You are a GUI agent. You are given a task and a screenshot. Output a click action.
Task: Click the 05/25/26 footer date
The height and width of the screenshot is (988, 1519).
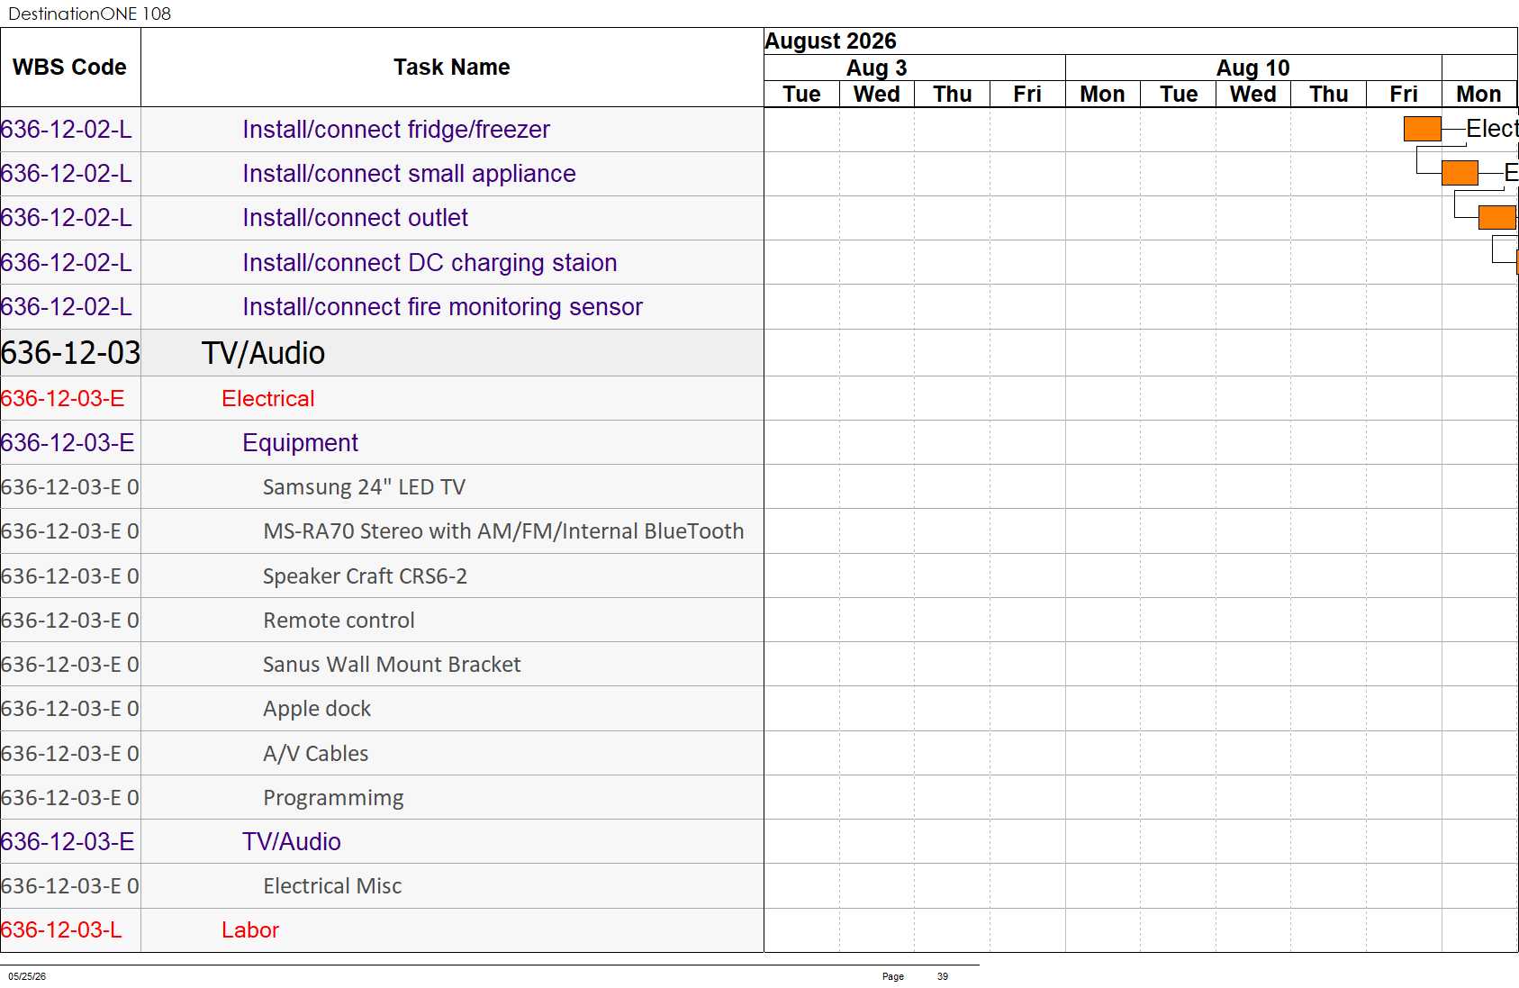pyautogui.click(x=27, y=976)
